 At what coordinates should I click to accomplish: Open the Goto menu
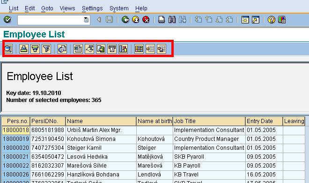[x=47, y=8]
